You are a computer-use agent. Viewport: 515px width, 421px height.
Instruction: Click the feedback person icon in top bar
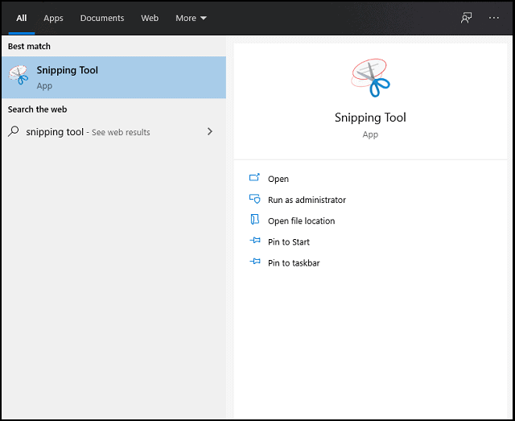click(466, 18)
